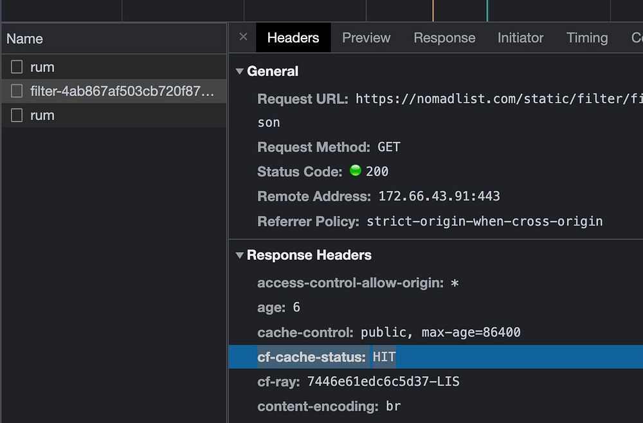The width and height of the screenshot is (643, 423).
Task: Click the Remote Address value 172.66.43.91:443
Action: (439, 196)
